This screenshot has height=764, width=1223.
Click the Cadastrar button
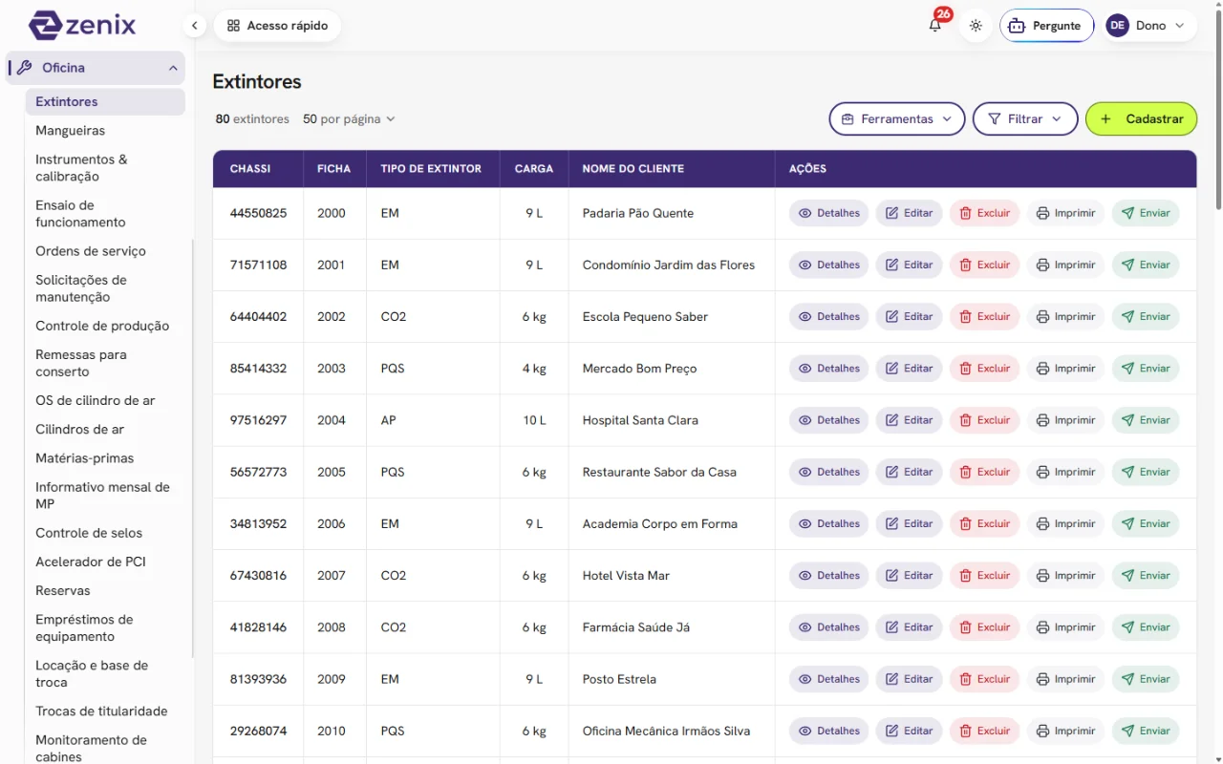[x=1141, y=119]
